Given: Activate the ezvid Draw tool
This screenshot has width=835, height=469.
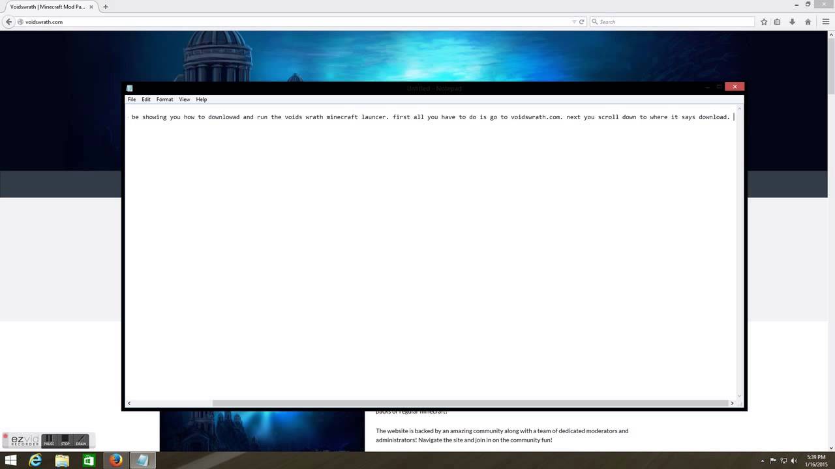Looking at the screenshot, I should [81, 440].
